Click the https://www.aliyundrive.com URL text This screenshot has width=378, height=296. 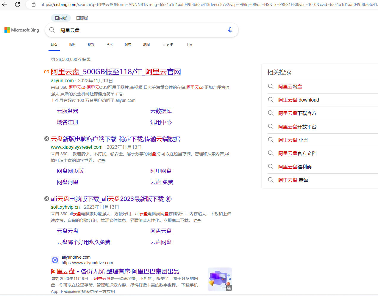pos(87,263)
